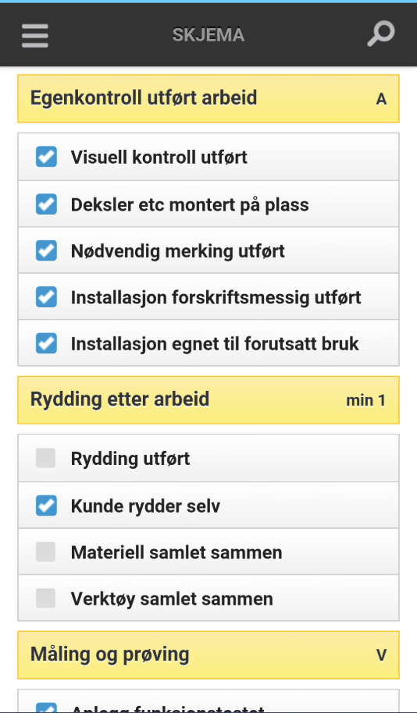Enable Materiell samlet sammen checkbox
The image size is (417, 713).
(x=46, y=552)
